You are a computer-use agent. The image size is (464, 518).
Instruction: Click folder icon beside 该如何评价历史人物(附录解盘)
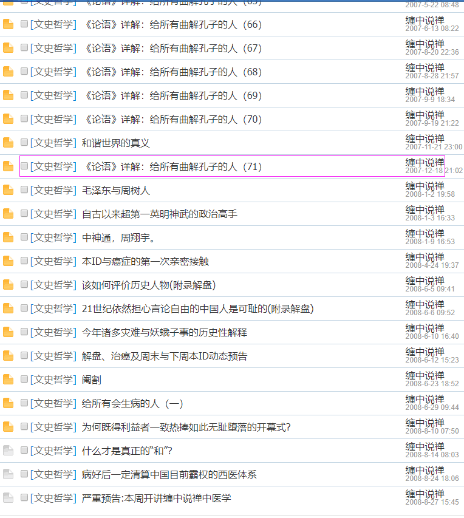pyautogui.click(x=9, y=285)
